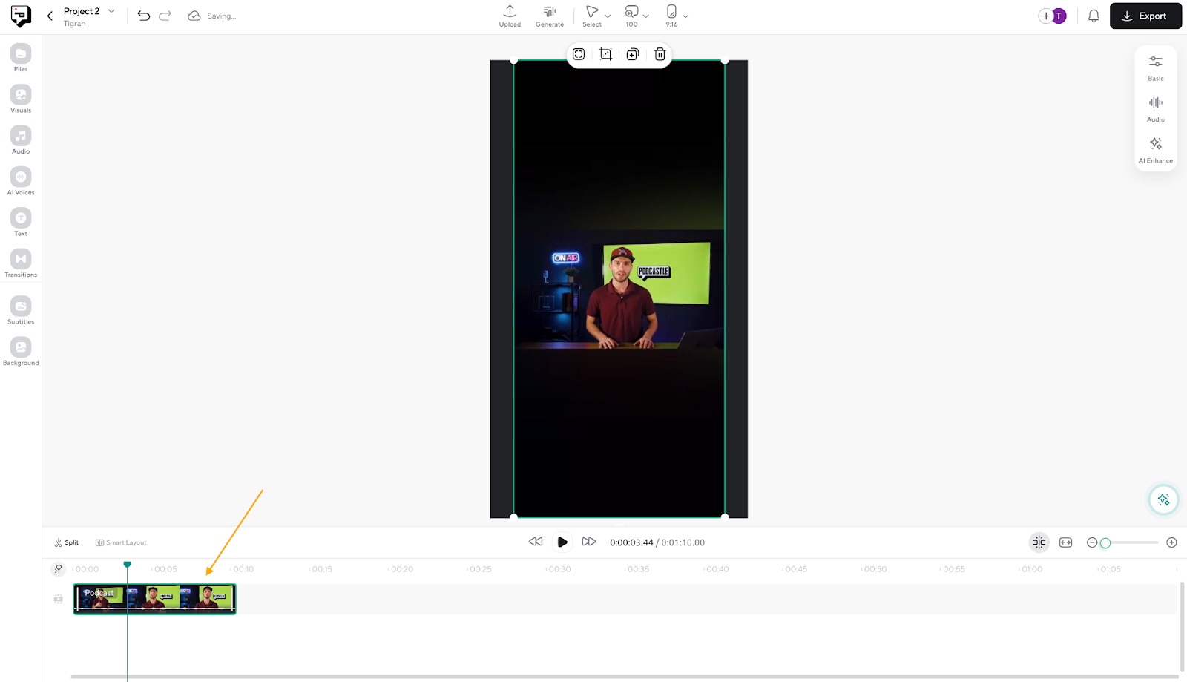This screenshot has width=1187, height=682.
Task: Click the add collaborator plus icon
Action: pos(1045,16)
